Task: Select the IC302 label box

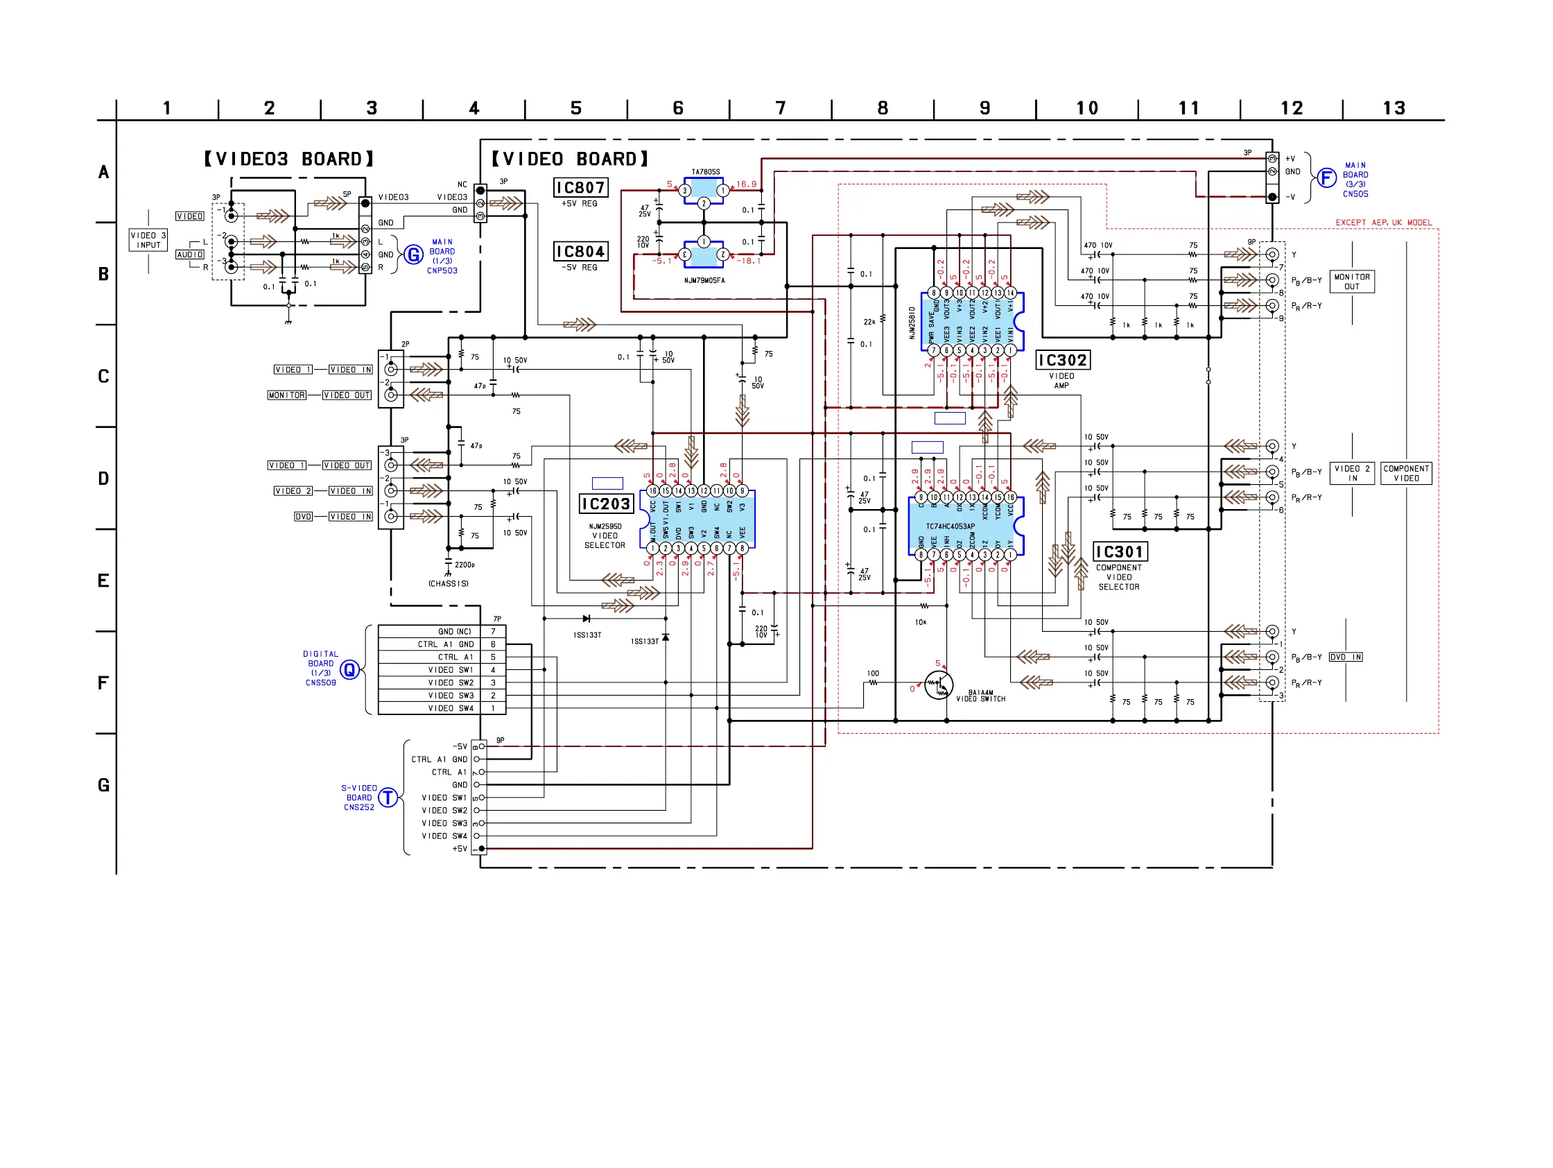Action: 1063,359
